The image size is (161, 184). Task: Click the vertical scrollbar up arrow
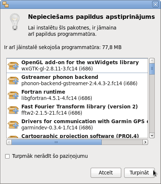152,61
